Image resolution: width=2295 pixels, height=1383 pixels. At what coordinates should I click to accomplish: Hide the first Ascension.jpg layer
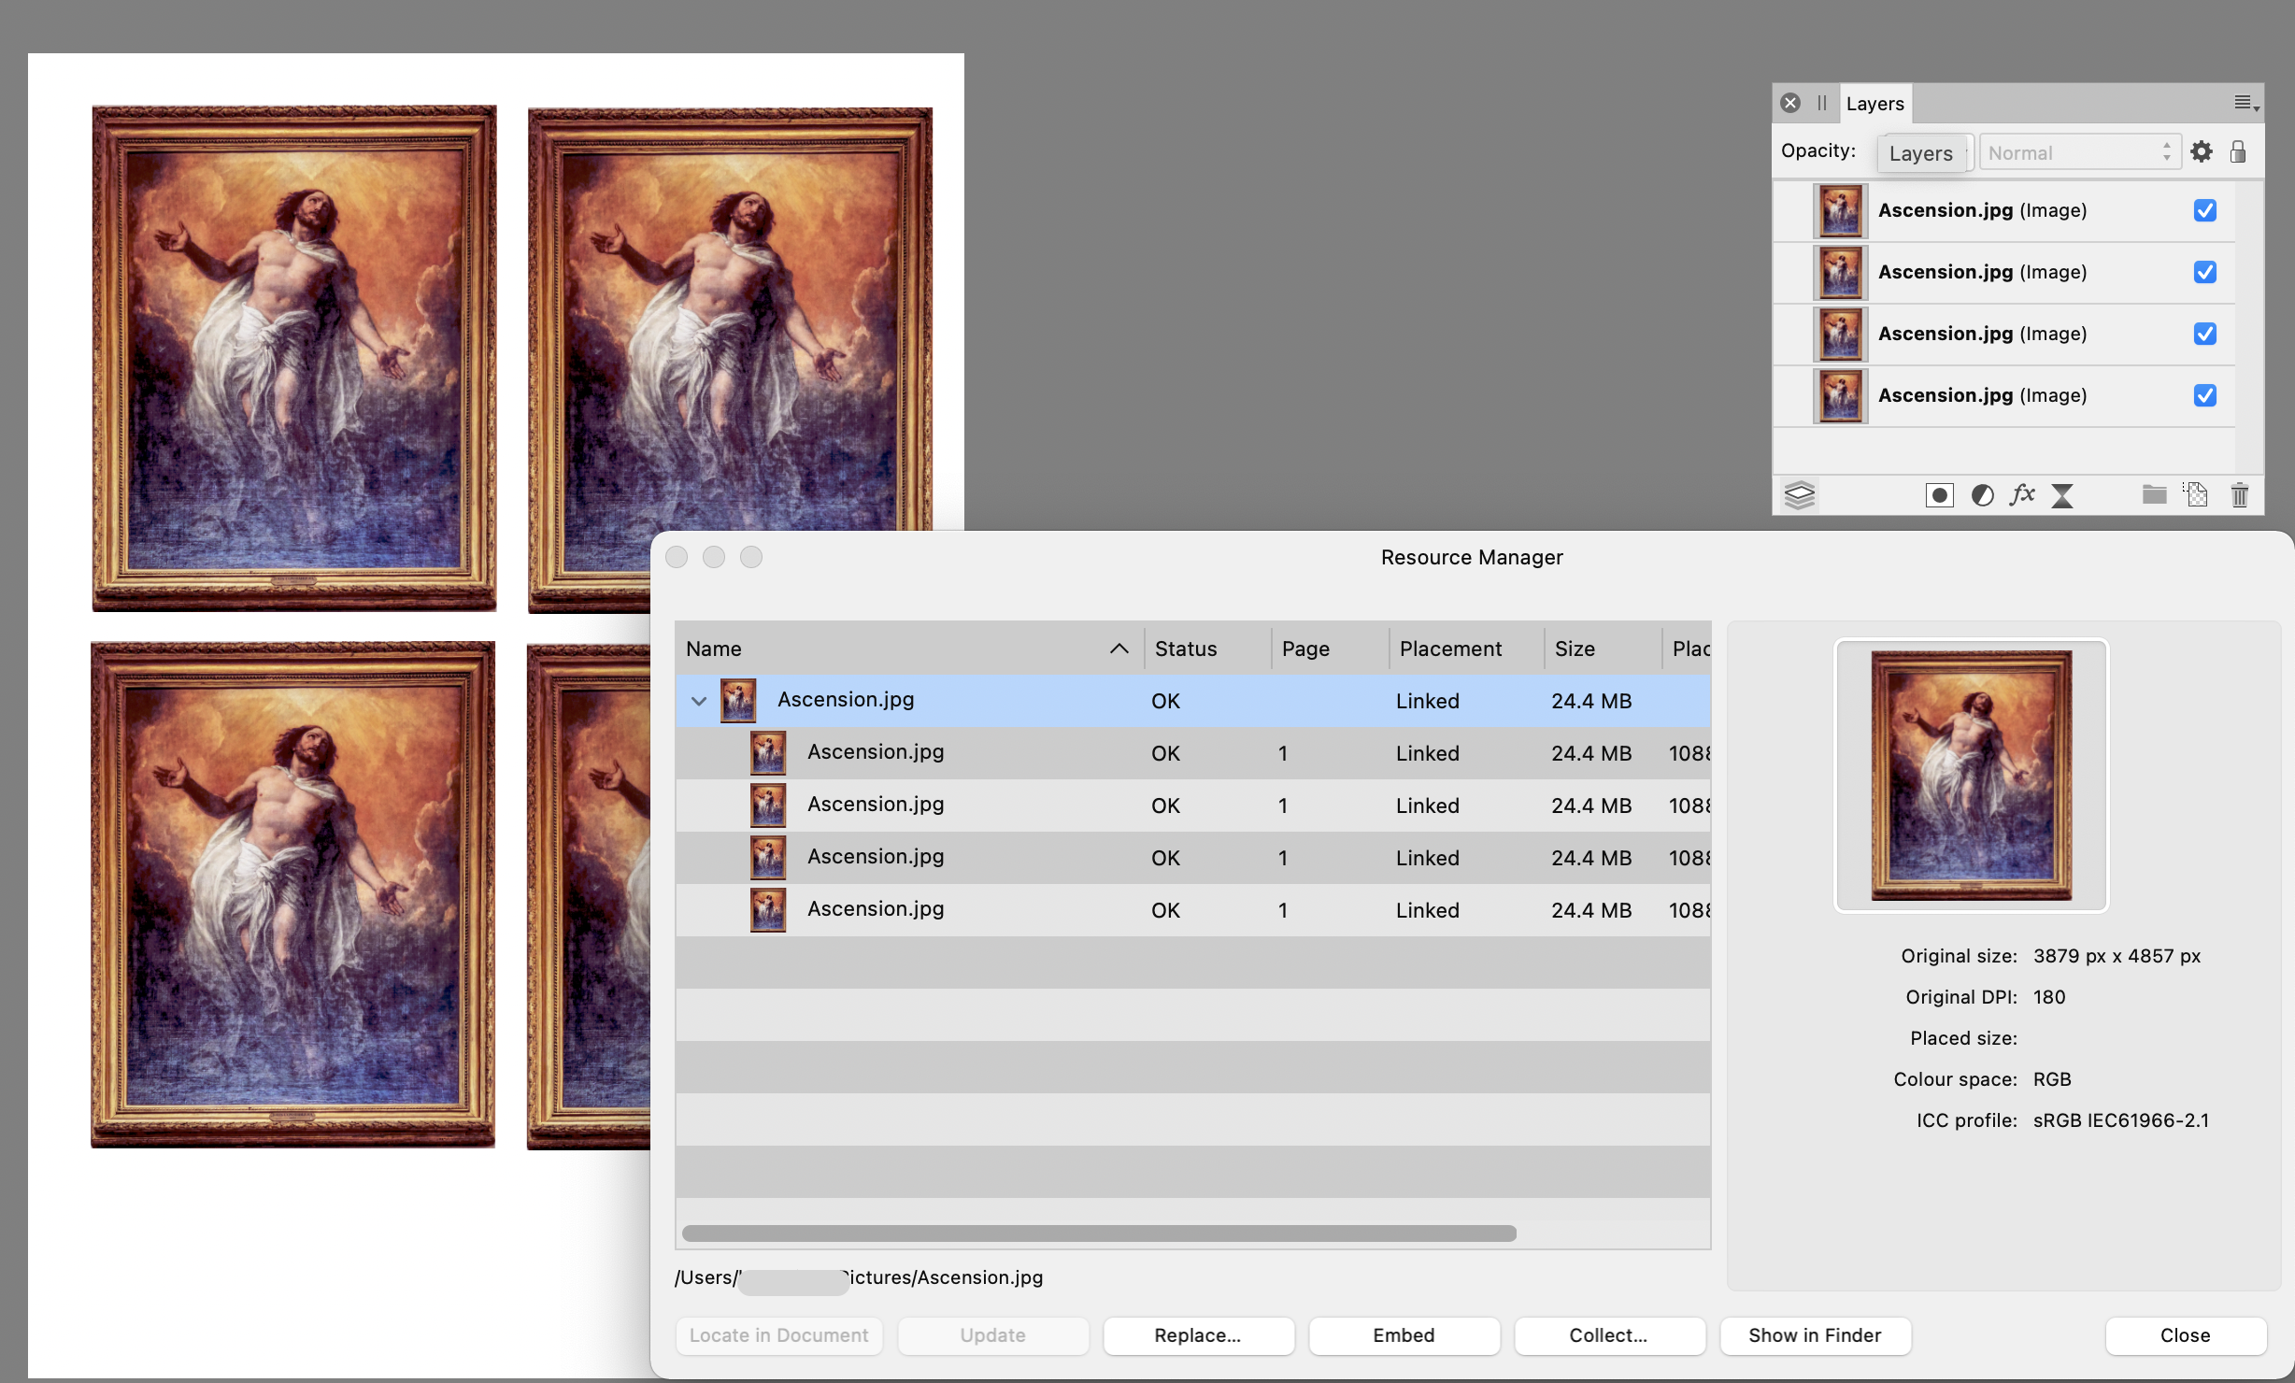point(2205,210)
